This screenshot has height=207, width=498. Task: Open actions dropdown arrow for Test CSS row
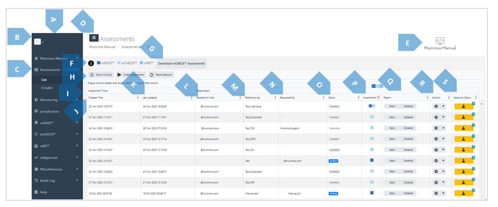coord(443,128)
